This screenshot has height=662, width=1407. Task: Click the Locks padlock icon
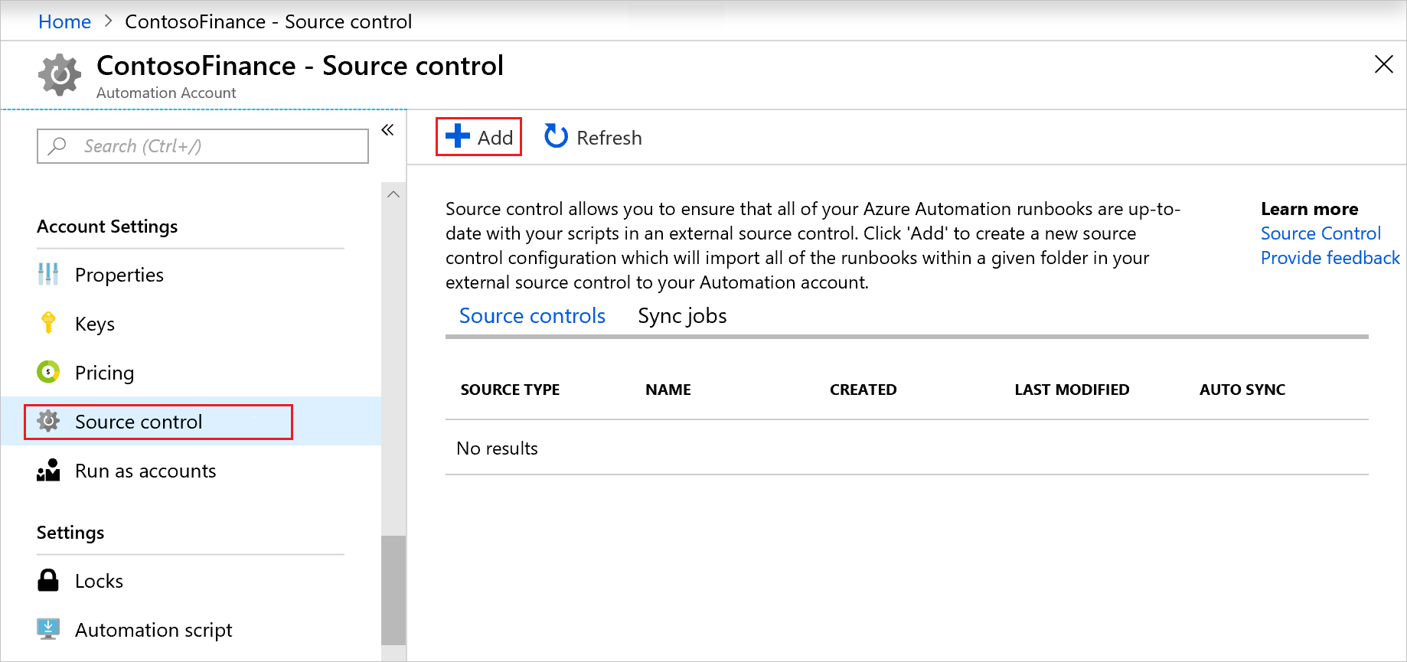48,580
